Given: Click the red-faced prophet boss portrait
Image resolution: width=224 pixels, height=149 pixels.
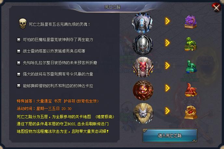Looking at the screenshot, I should (143, 67).
